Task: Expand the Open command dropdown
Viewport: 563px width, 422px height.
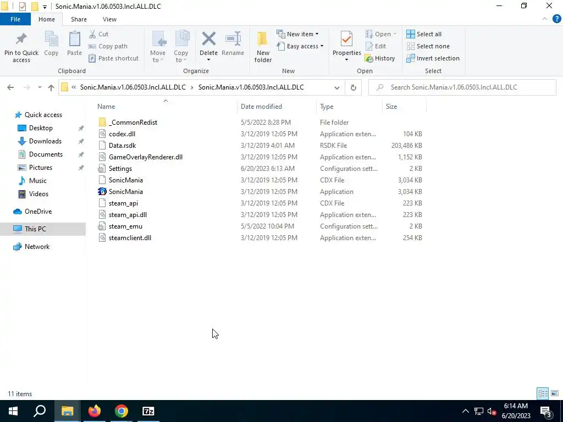Action: (395, 34)
